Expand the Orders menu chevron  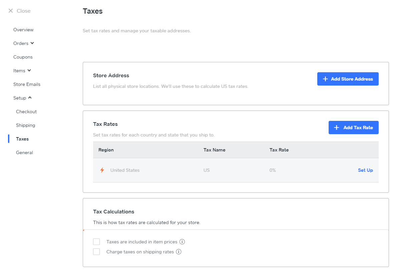(32, 43)
